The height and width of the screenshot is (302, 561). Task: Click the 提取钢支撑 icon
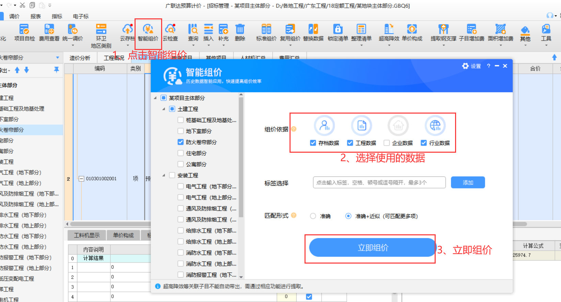(x=443, y=29)
